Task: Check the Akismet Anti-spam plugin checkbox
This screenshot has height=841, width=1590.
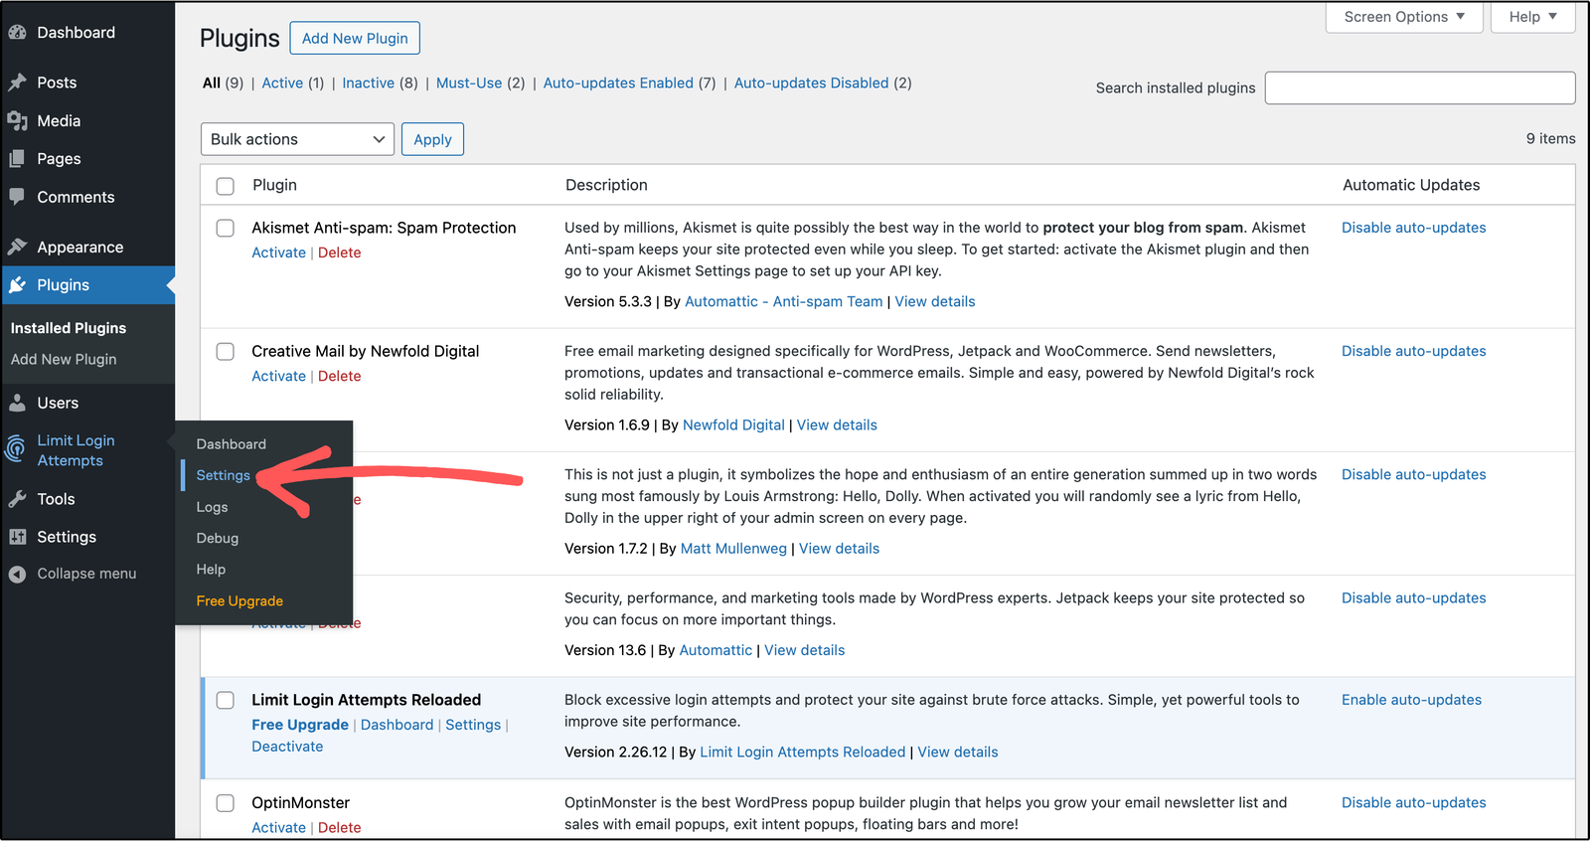Action: [226, 228]
